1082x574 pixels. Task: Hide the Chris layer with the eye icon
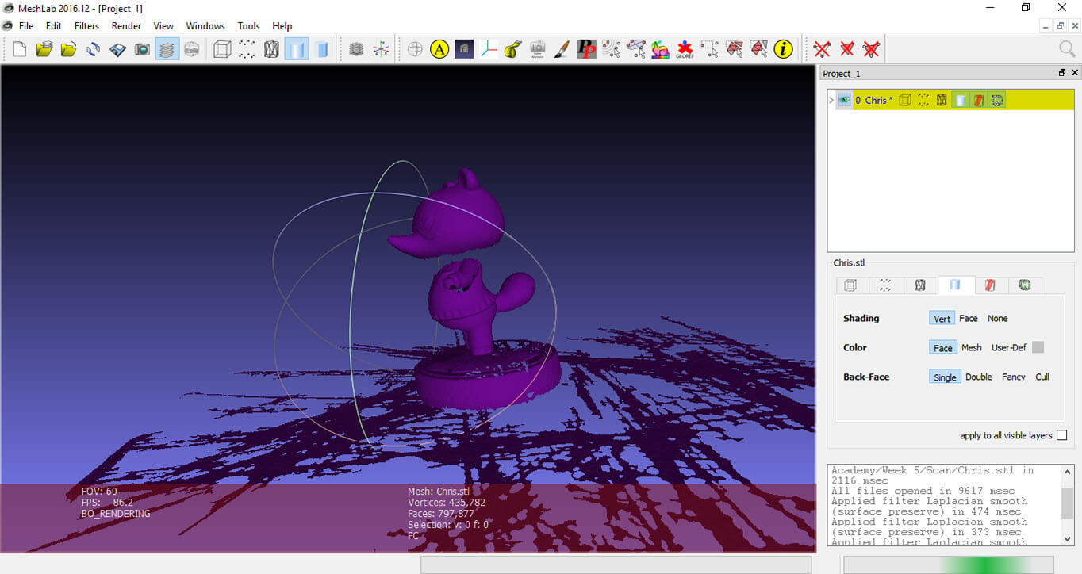844,100
